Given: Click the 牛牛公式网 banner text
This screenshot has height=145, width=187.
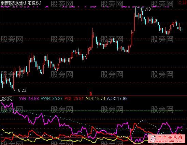Looking at the screenshot, I should [x=170, y=137].
